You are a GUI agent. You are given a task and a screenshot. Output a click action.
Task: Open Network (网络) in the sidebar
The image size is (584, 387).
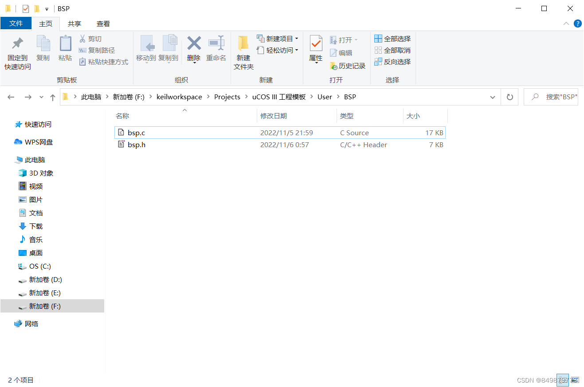coord(26,324)
